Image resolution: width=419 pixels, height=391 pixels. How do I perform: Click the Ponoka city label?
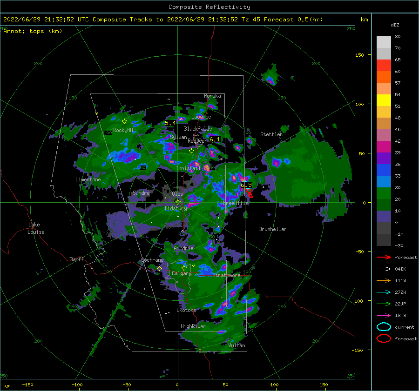pos(212,96)
